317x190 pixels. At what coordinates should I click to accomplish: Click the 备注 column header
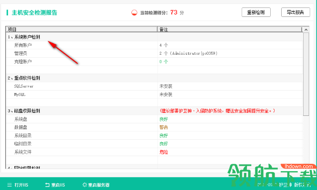[x=229, y=29]
